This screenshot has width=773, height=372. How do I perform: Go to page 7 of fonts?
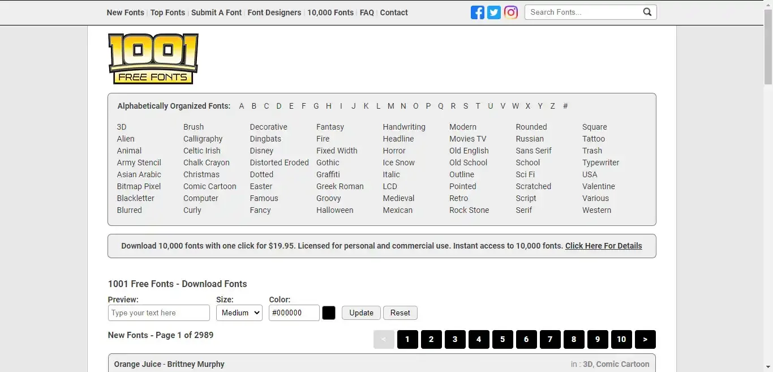[550, 339]
